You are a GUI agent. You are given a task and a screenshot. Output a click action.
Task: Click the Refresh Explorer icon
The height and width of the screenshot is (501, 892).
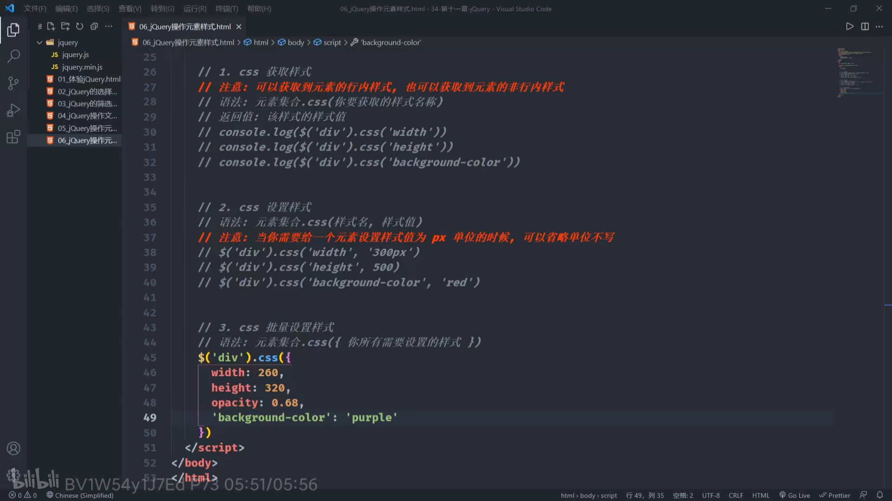pyautogui.click(x=79, y=26)
